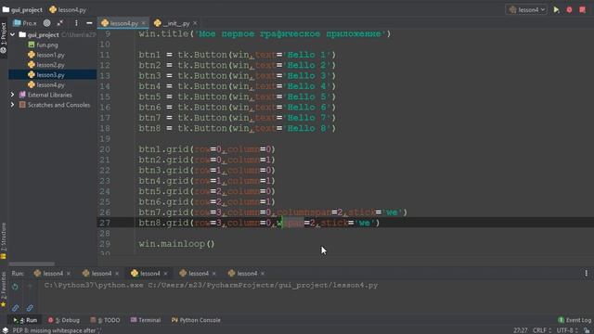This screenshot has width=594, height=334.
Task: Click the locate-file target icon in Project panel
Action: (46, 23)
